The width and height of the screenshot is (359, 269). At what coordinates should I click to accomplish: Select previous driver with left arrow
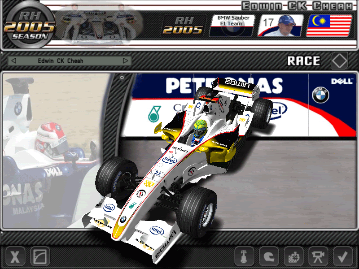tap(13, 61)
